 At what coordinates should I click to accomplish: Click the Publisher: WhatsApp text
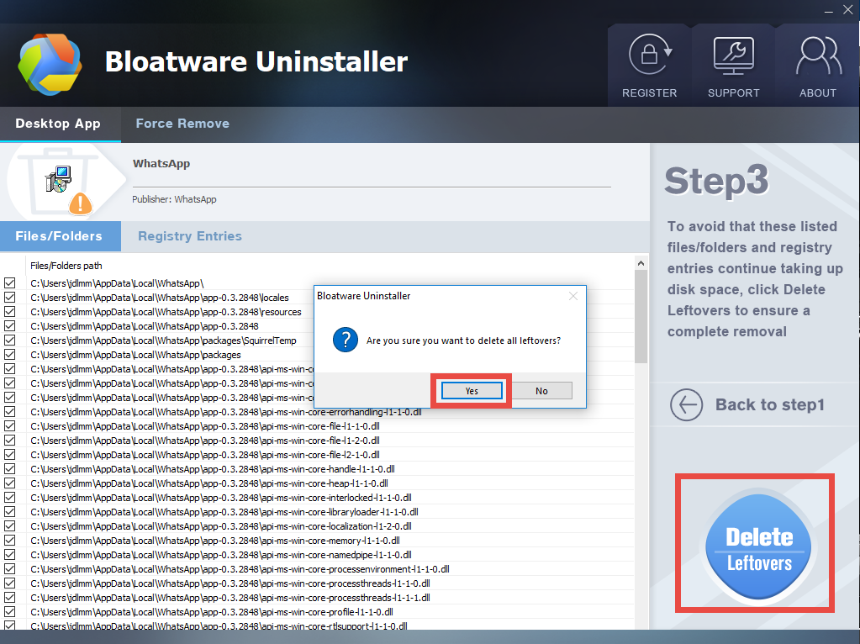[174, 199]
